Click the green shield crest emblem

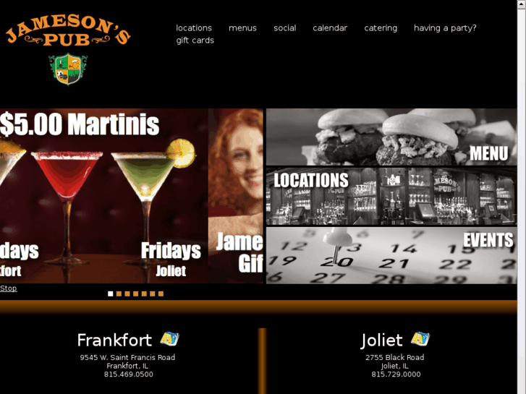tap(68, 69)
